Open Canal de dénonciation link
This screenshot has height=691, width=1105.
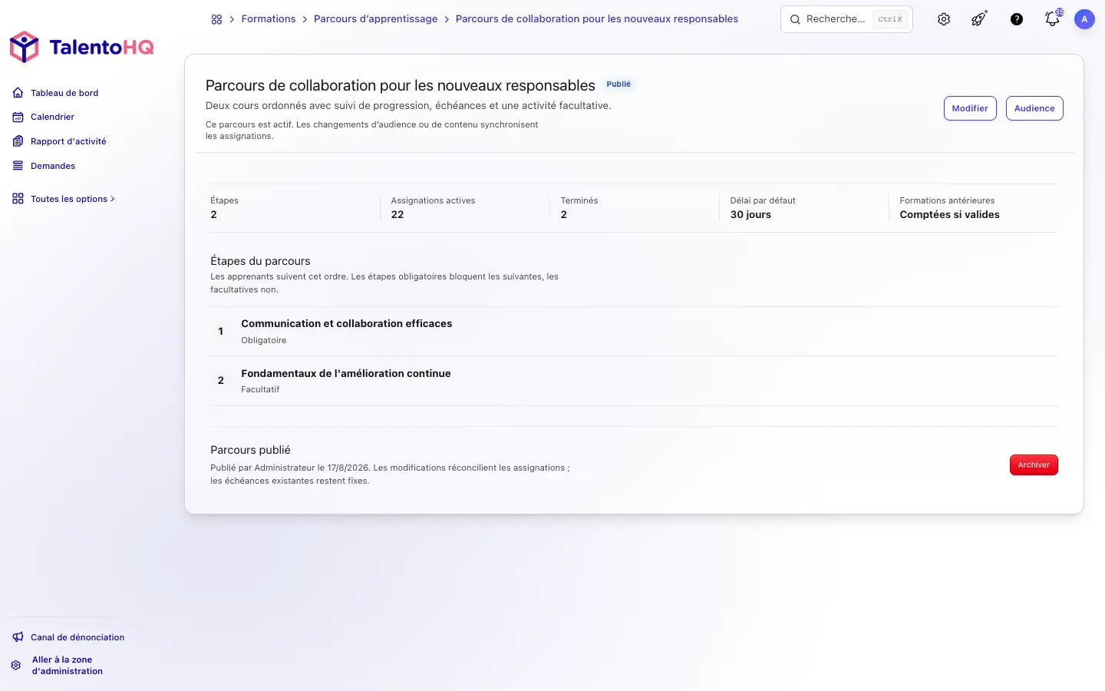coord(78,637)
